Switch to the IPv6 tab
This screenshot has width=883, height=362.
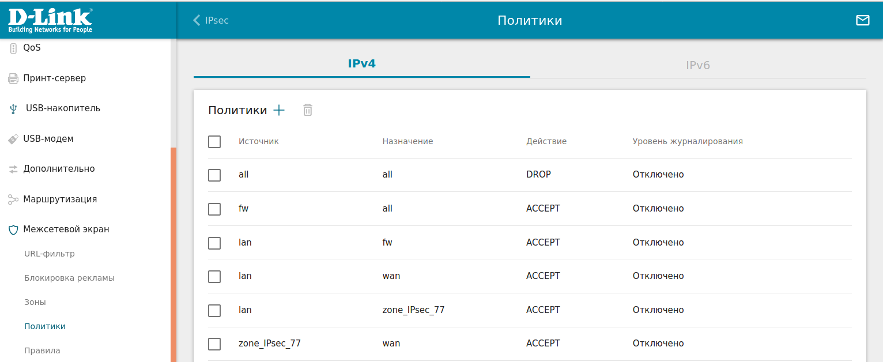[x=697, y=65]
